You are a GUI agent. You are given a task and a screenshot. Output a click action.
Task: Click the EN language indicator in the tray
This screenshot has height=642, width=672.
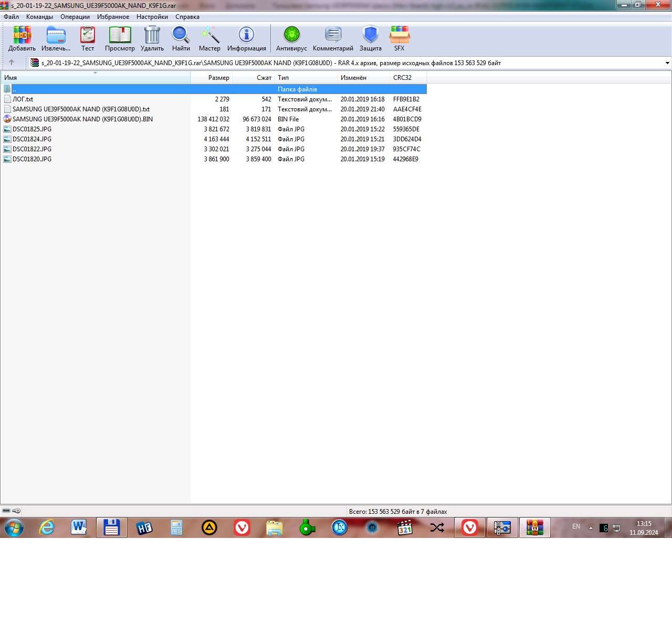(x=576, y=526)
